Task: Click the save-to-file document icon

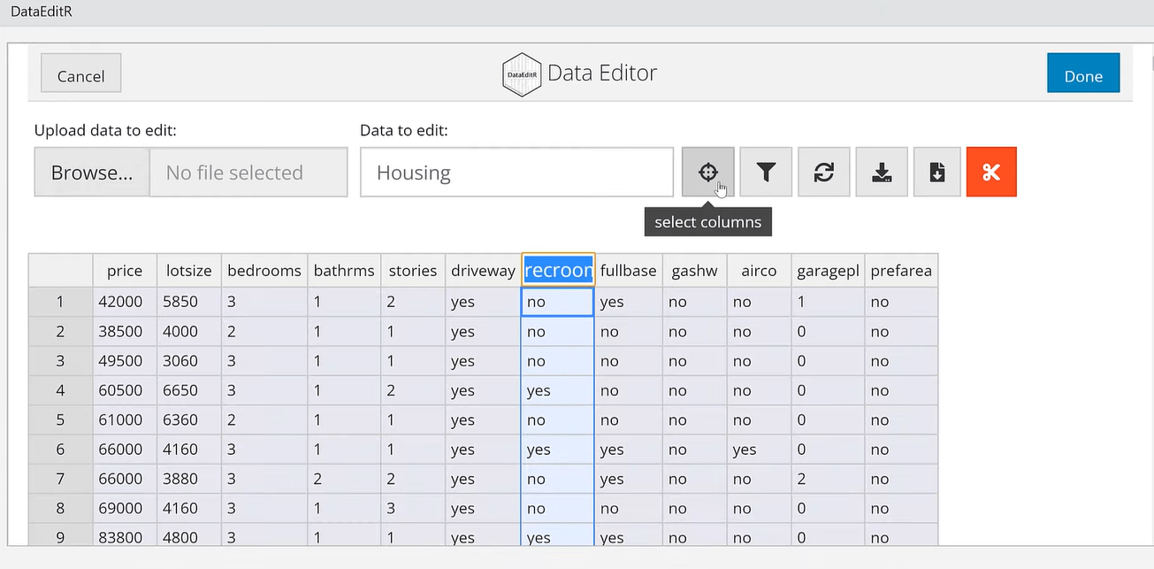Action: pyautogui.click(x=937, y=173)
